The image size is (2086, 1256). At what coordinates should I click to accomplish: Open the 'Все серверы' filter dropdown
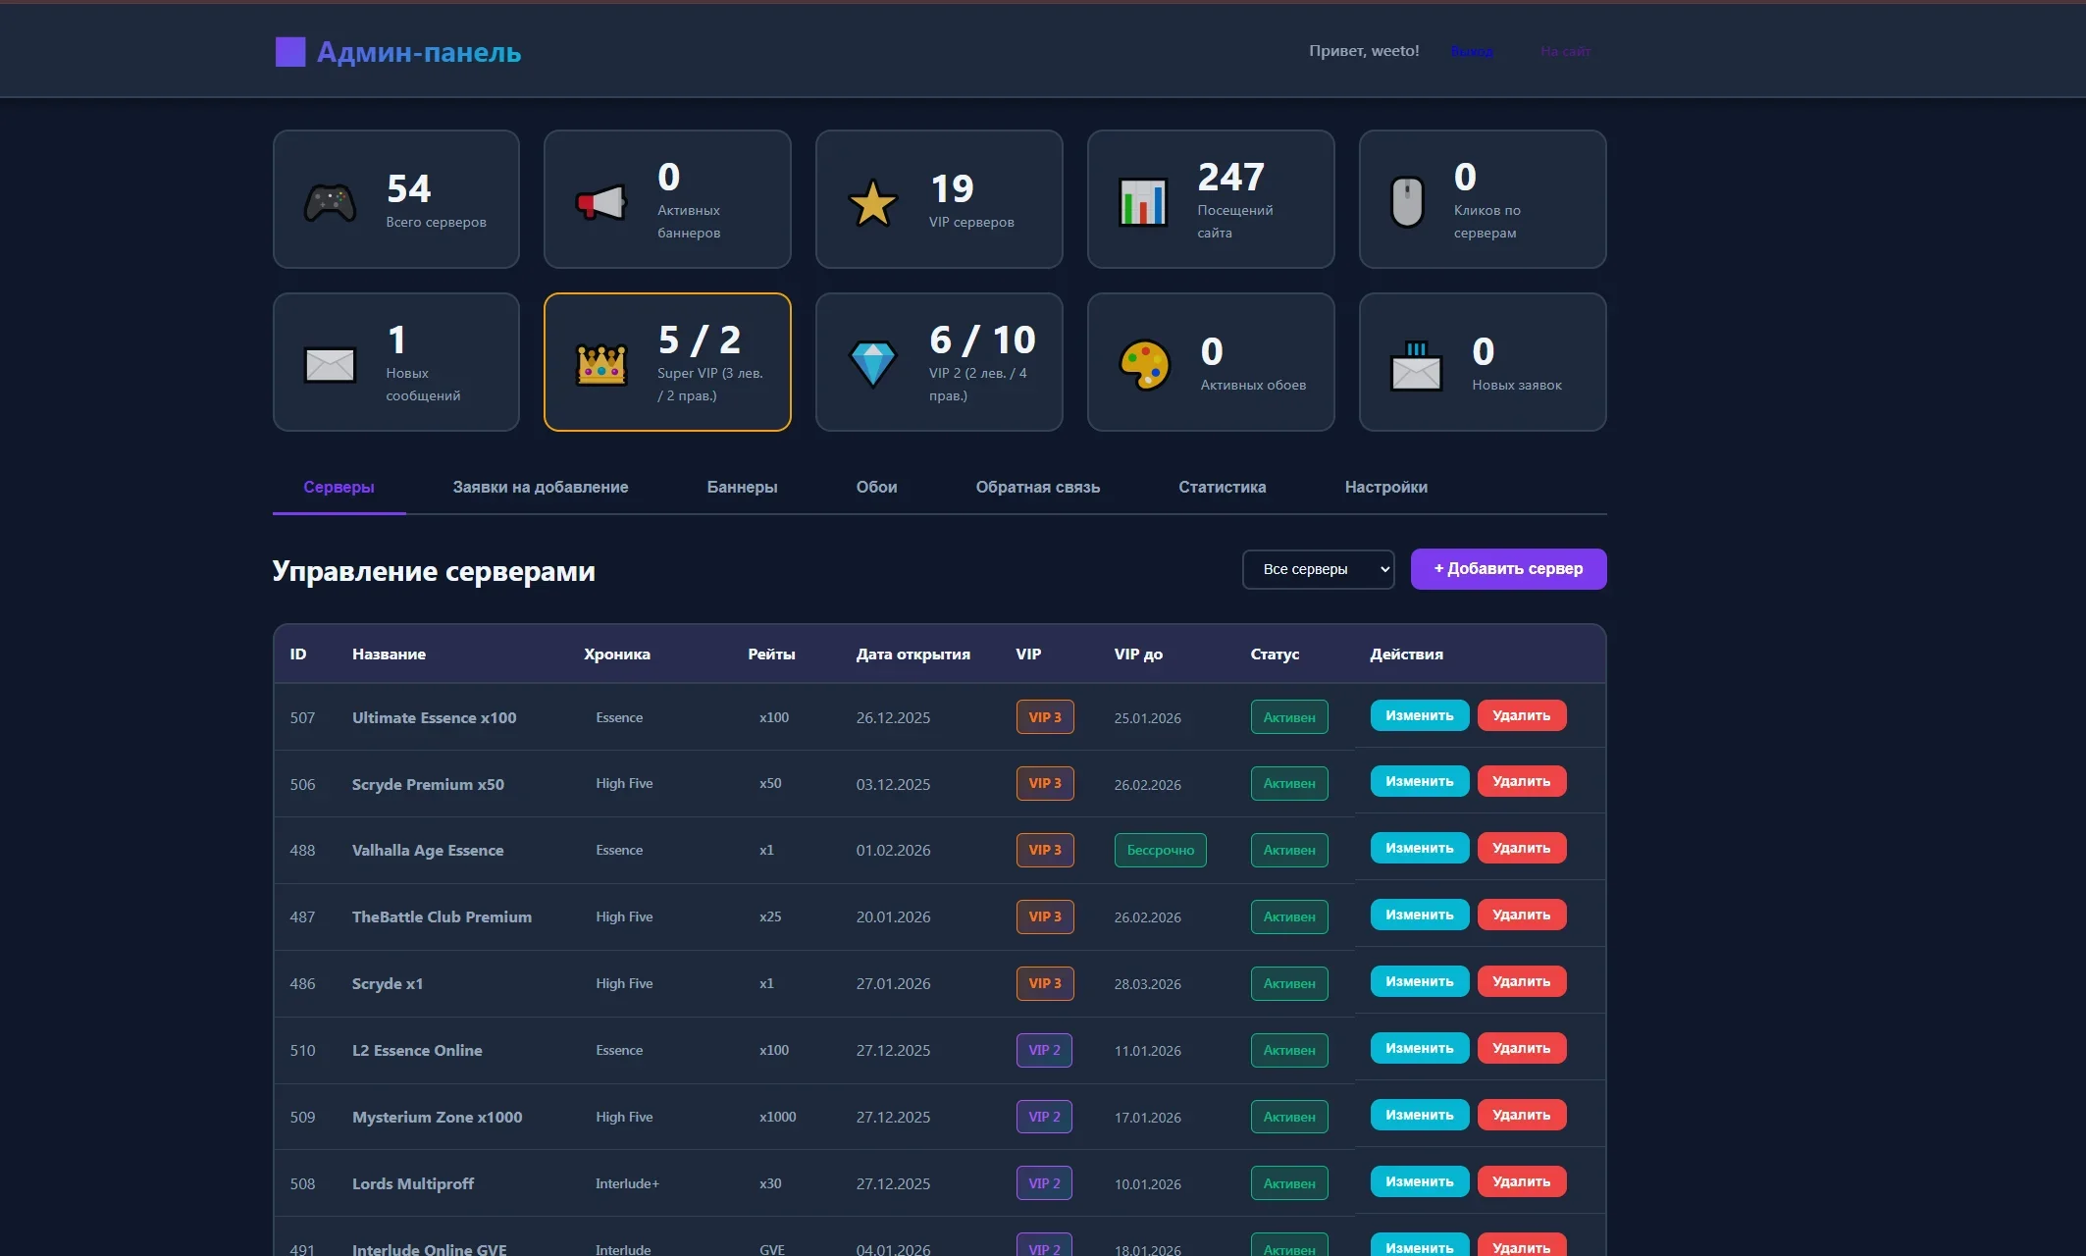(1318, 569)
